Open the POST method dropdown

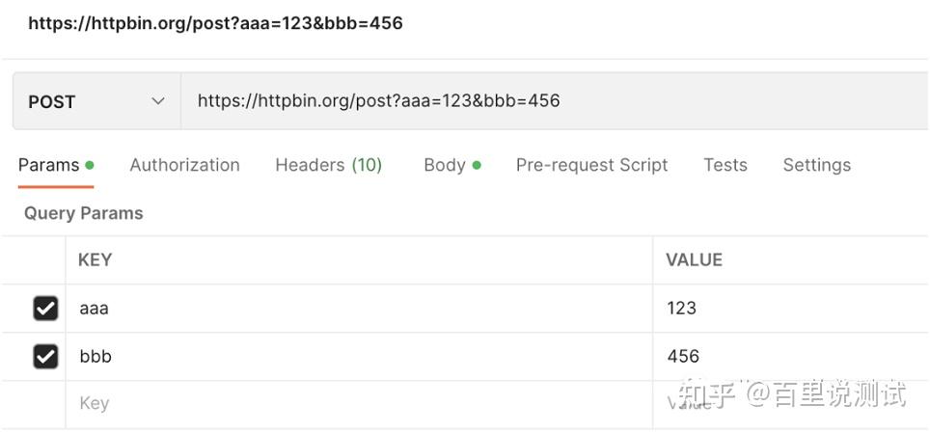pyautogui.click(x=96, y=101)
